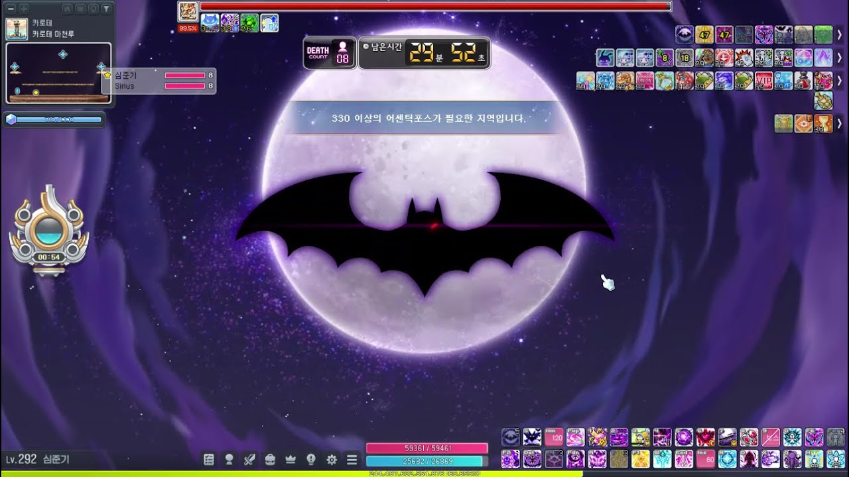Screen dimensions: 849x477
Task: Click the gray 18 arrow buff icon
Action: click(x=685, y=58)
